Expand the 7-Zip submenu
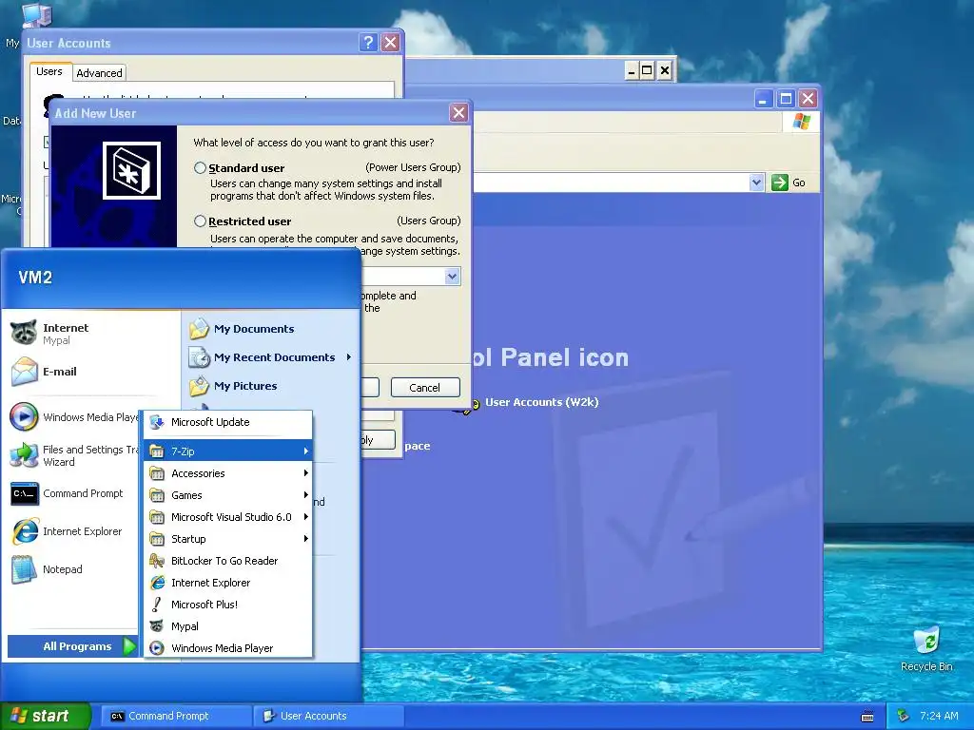 pyautogui.click(x=228, y=451)
